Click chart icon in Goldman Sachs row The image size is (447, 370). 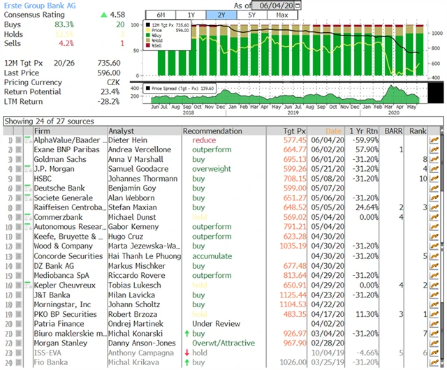point(434,159)
